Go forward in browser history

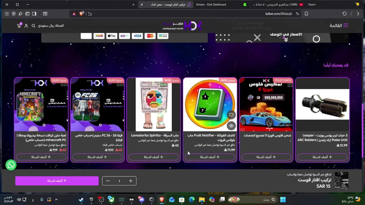(x=351, y=14)
